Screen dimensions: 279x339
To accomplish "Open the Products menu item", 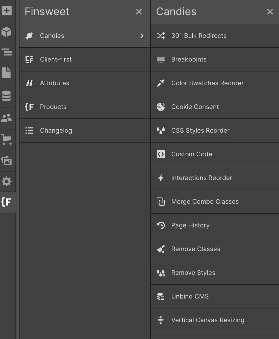I will tap(85, 107).
